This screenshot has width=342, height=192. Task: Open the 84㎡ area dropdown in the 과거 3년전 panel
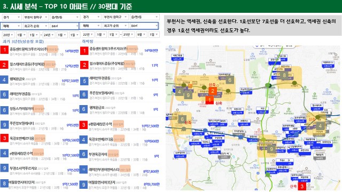64,26
